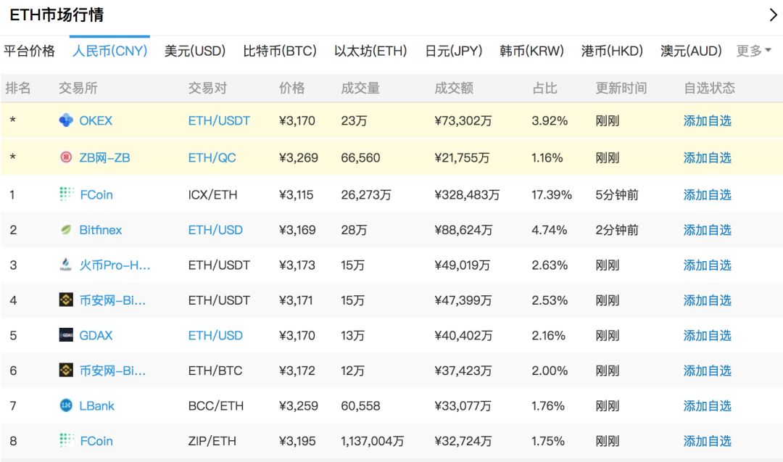The height and width of the screenshot is (462, 783).
Task: Click 添加自选 for the ICX/ETH row
Action: click(707, 195)
